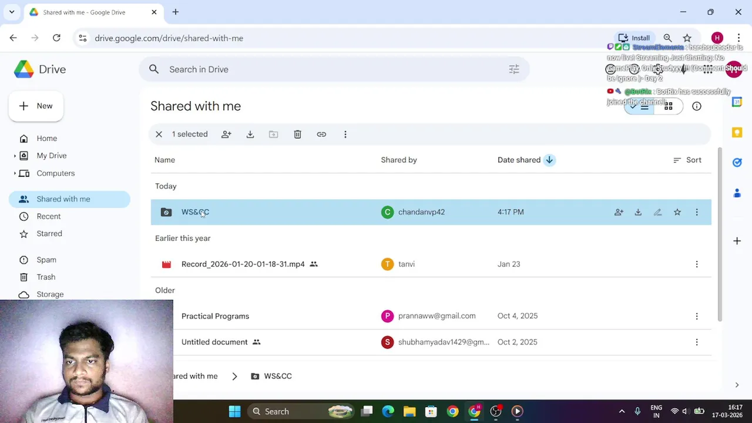Show the details info panel

coord(697,106)
